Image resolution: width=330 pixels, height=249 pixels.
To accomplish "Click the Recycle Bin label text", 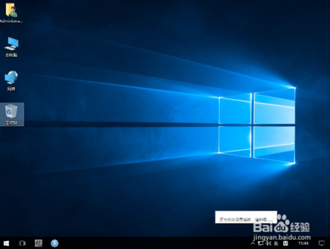I will click(11, 123).
